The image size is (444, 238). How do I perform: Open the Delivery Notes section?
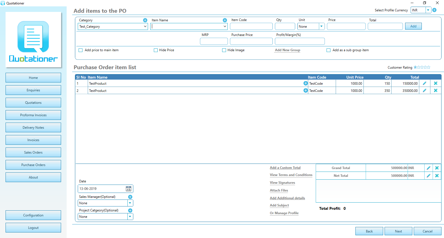[33, 128]
